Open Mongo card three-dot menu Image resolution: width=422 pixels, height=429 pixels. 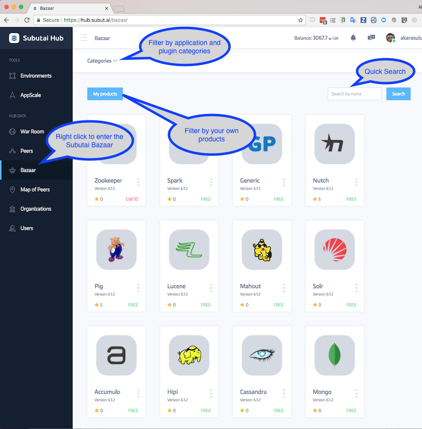pos(357,393)
